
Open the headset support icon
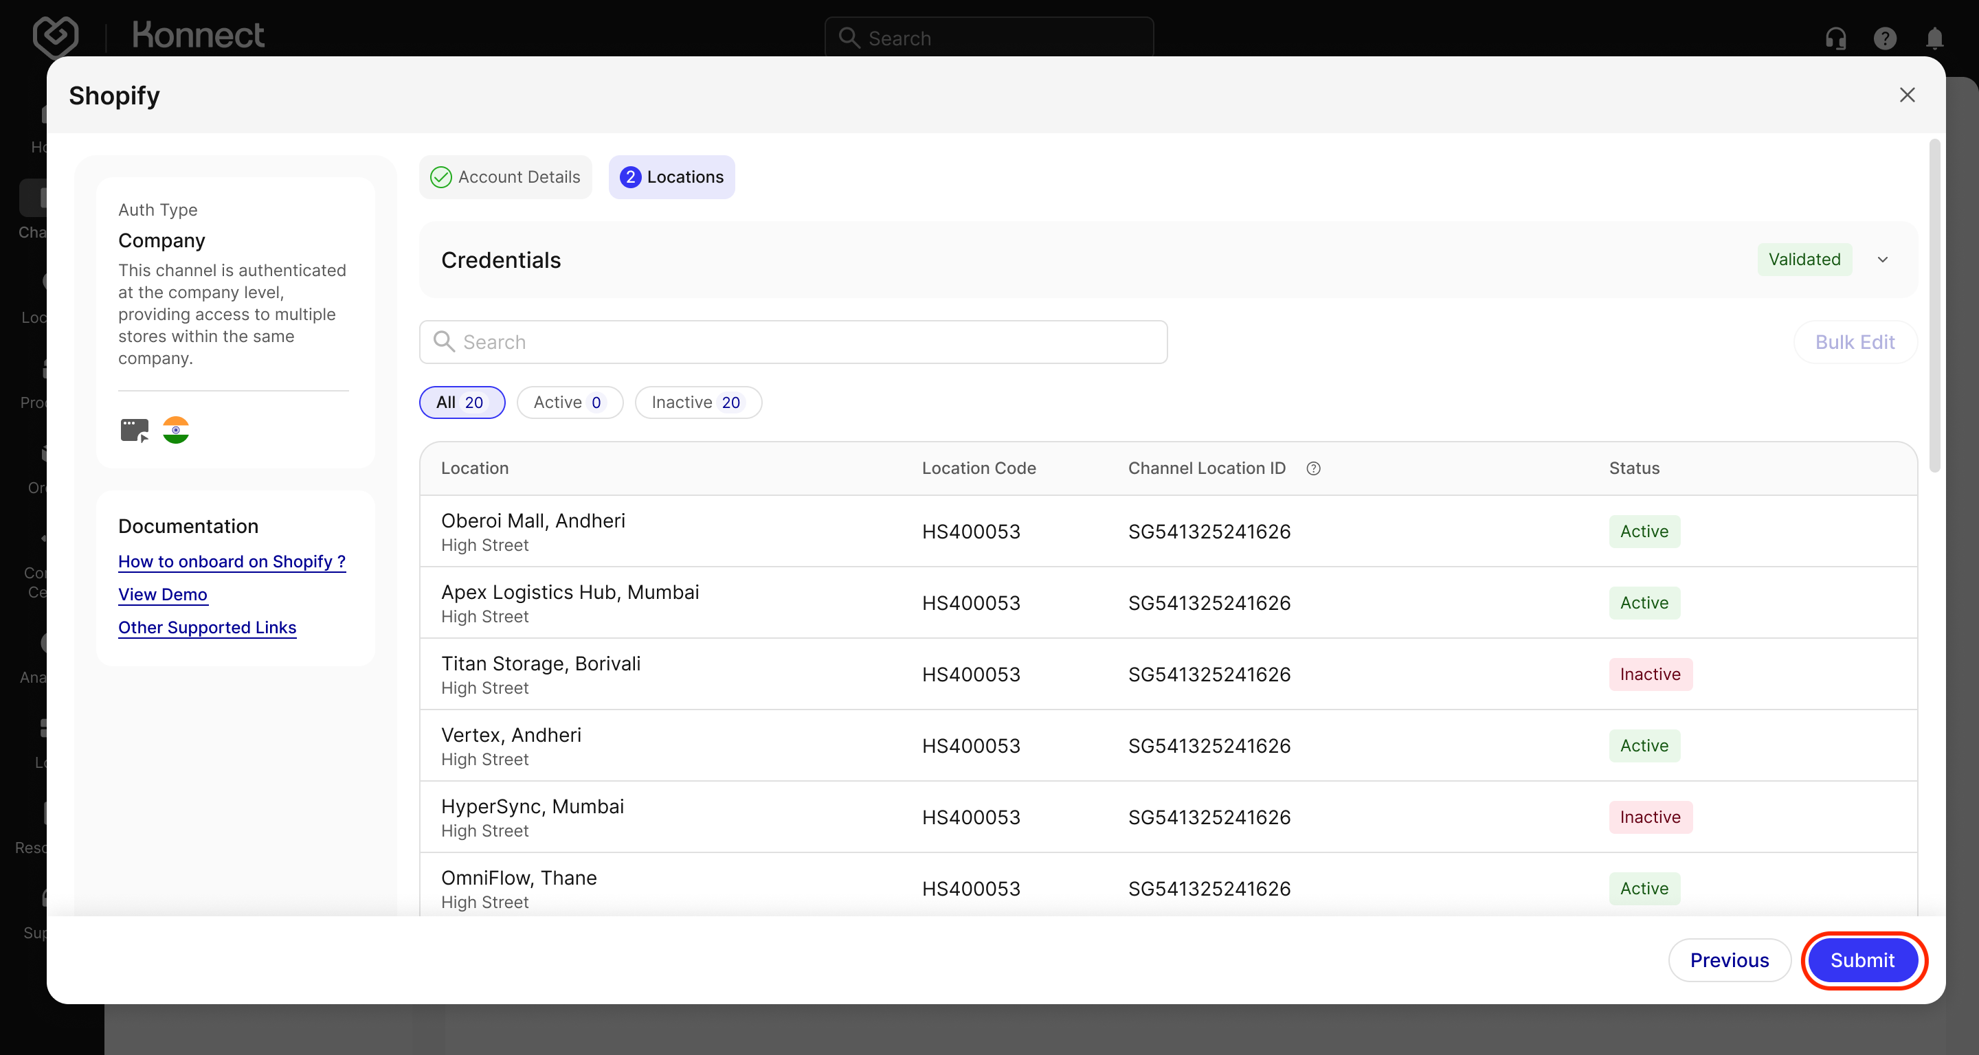(1836, 38)
